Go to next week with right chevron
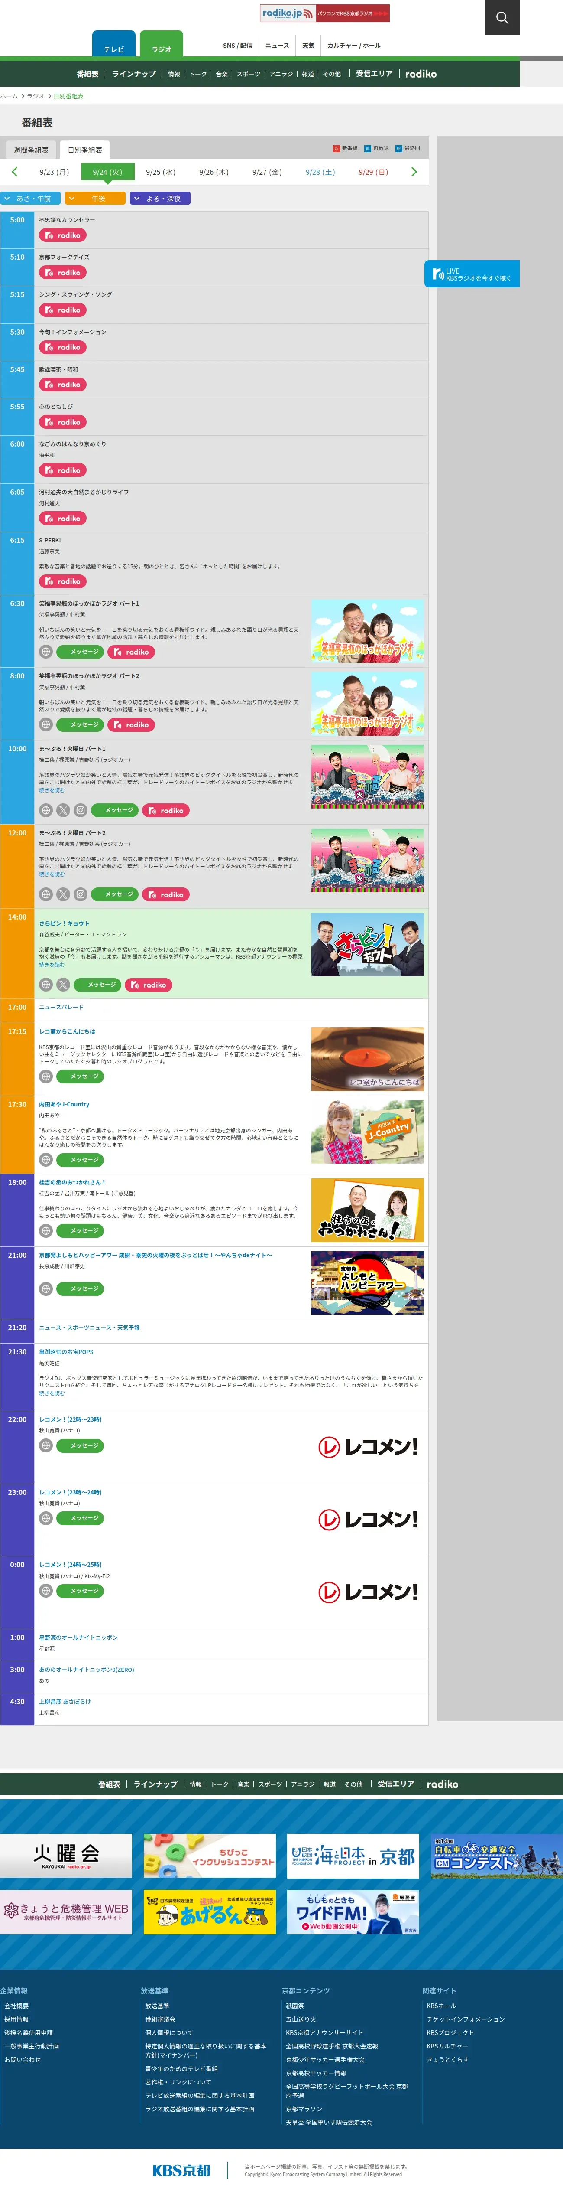The image size is (563, 2192). tap(414, 172)
